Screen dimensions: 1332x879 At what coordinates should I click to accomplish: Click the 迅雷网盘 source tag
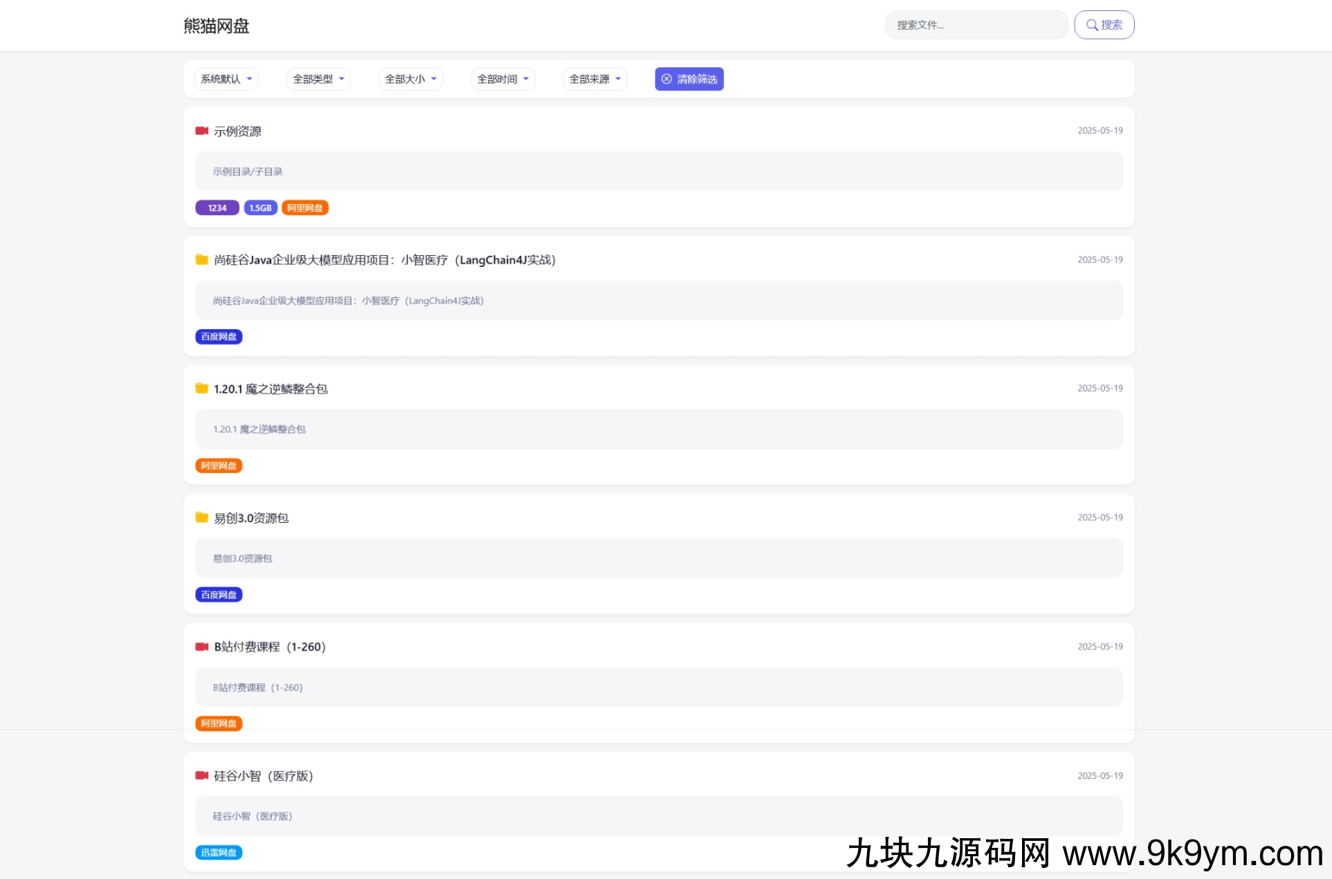tap(219, 852)
